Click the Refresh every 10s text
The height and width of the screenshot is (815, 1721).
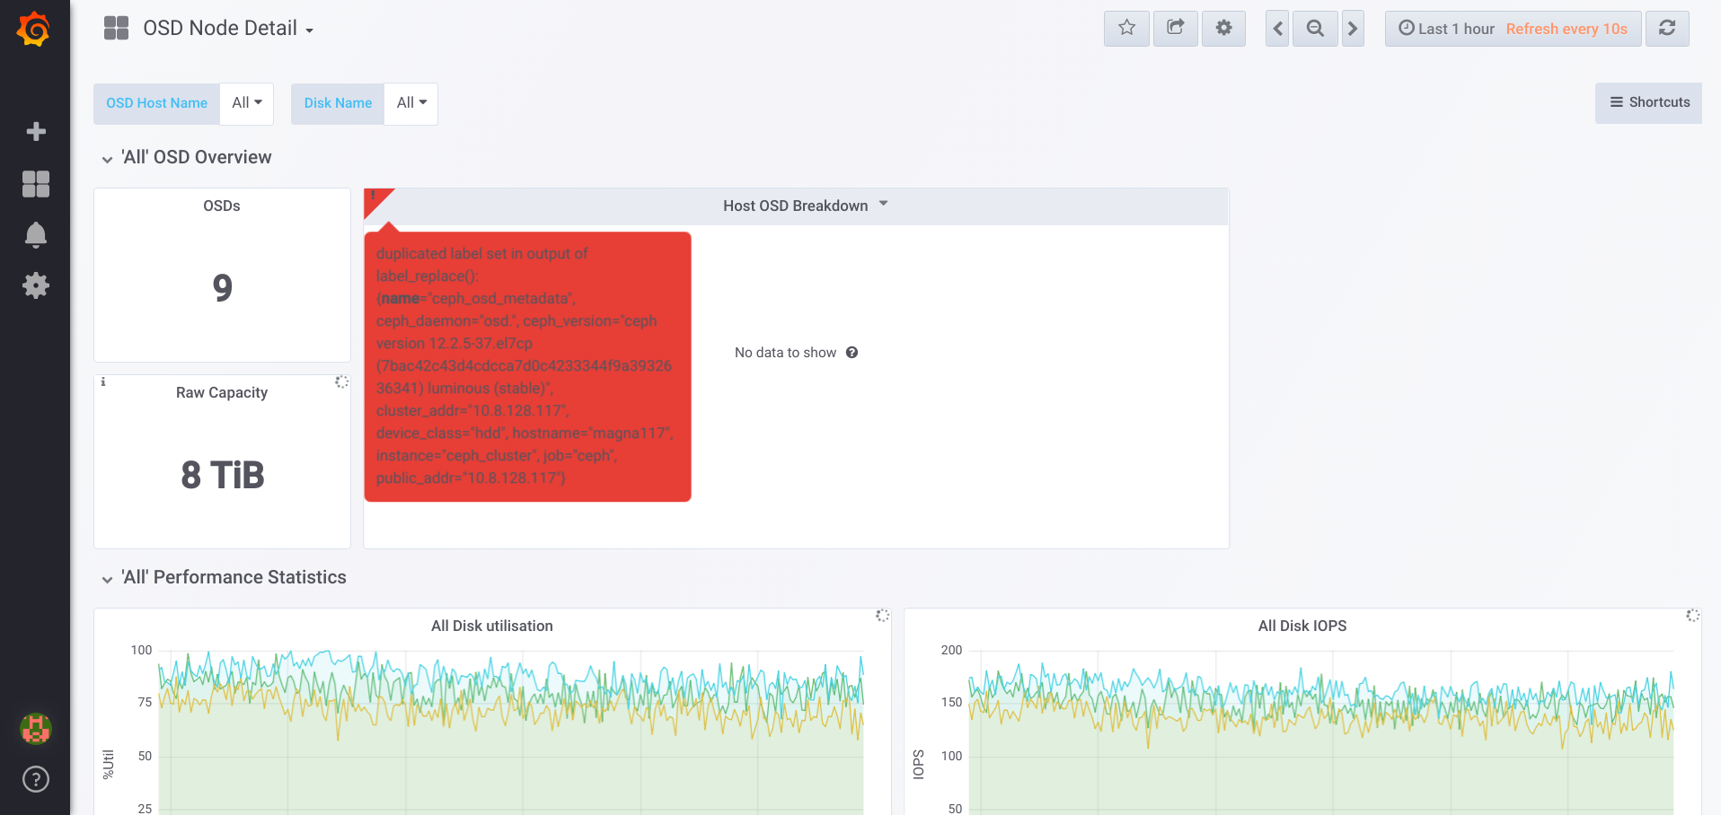(x=1567, y=29)
